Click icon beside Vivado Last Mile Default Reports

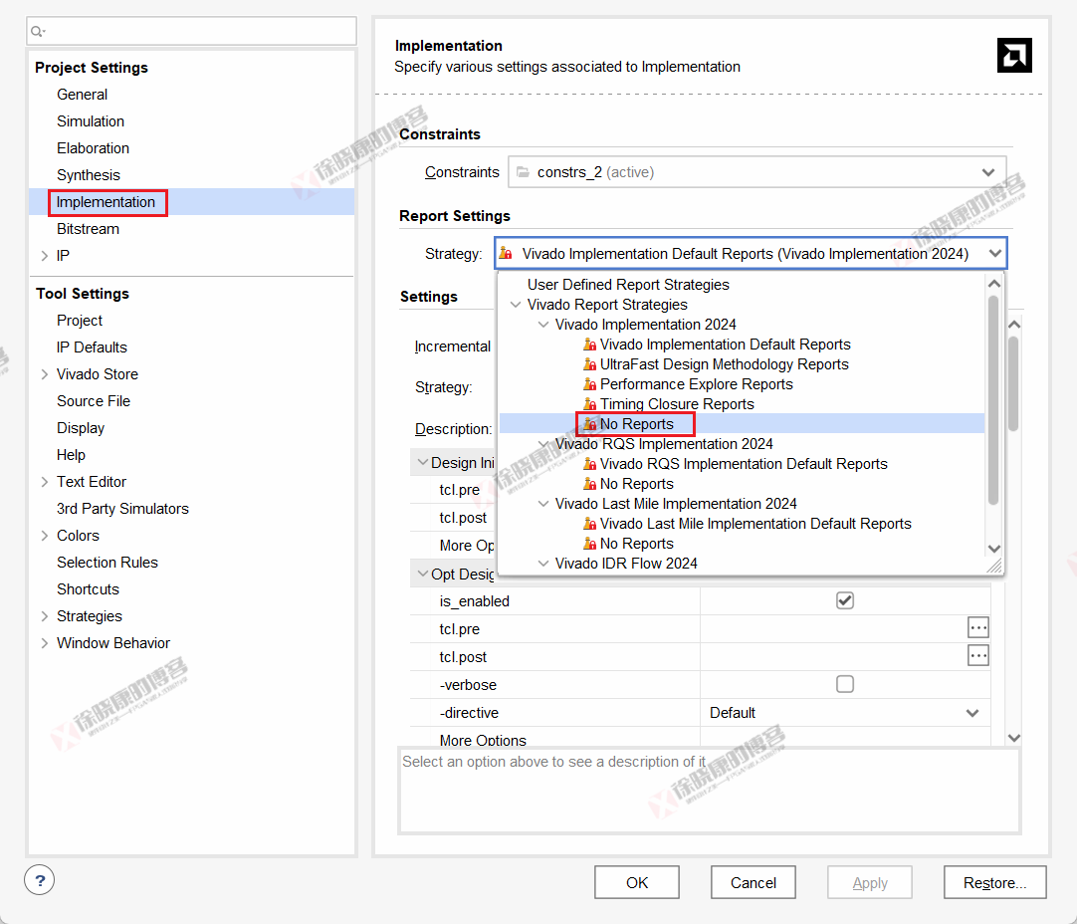coord(589,524)
